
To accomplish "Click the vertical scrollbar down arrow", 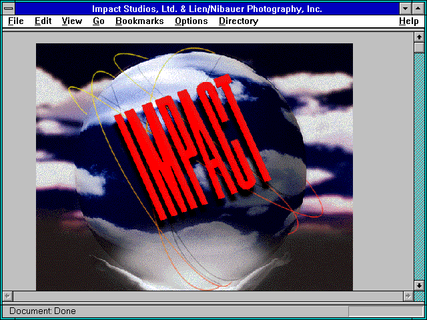I will click(419, 285).
